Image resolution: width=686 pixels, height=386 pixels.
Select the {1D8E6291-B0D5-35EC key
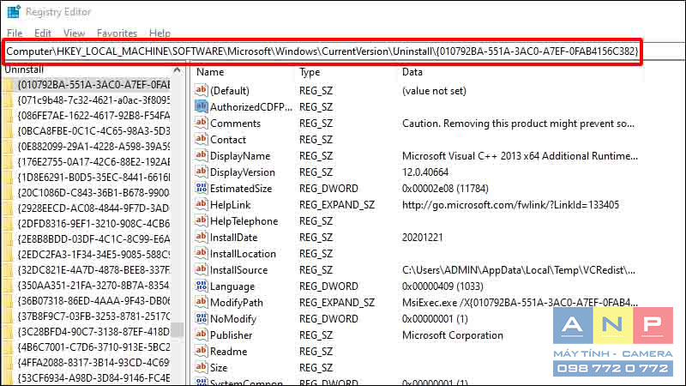pyautogui.click(x=93, y=178)
